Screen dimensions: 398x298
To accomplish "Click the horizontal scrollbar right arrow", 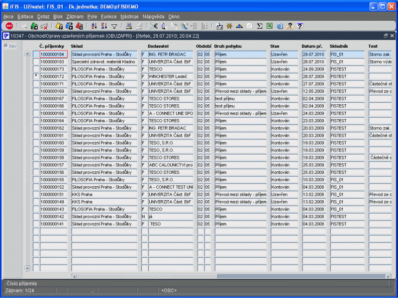I will [x=388, y=276].
